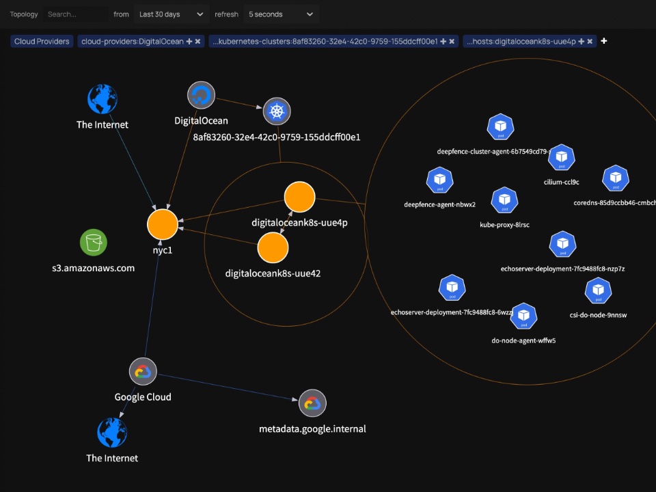Click the 'do-node-agent-wffw5' label text
656x492 pixels.
tap(524, 340)
